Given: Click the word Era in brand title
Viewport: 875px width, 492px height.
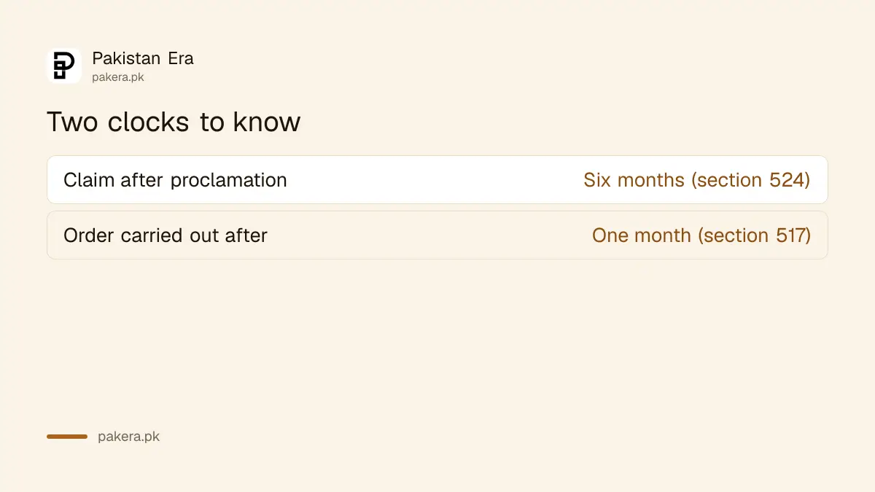Looking at the screenshot, I should point(181,58).
